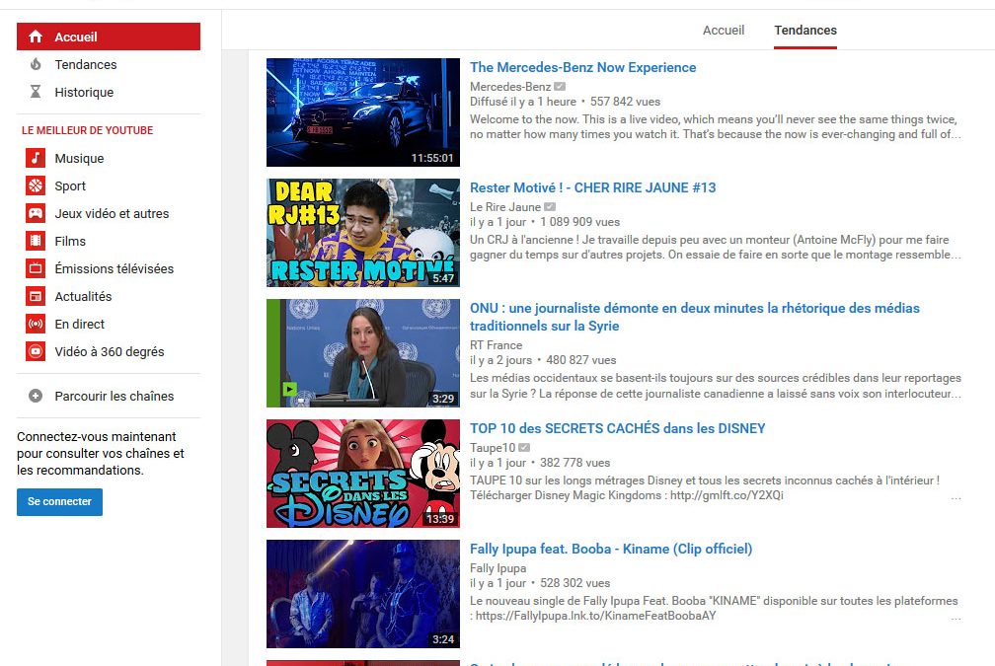Select the Tendances tab at top

coord(805,30)
